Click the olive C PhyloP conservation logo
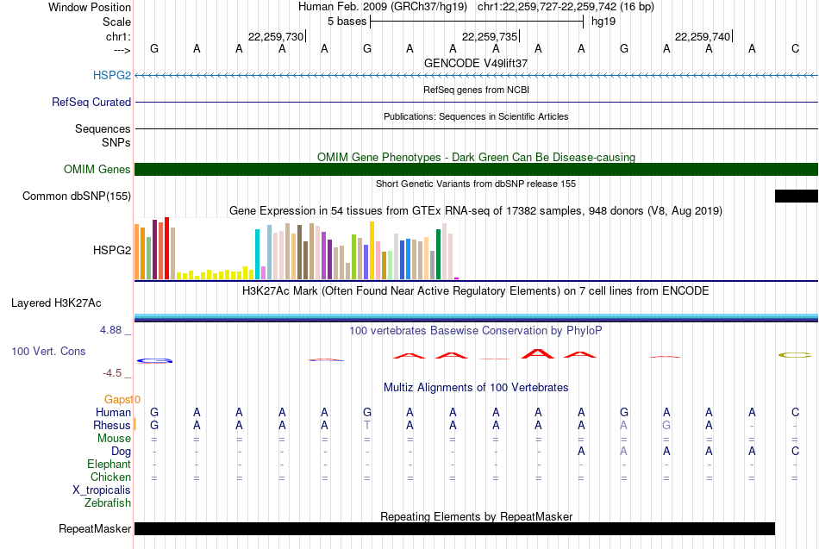819x549 pixels. (x=795, y=355)
